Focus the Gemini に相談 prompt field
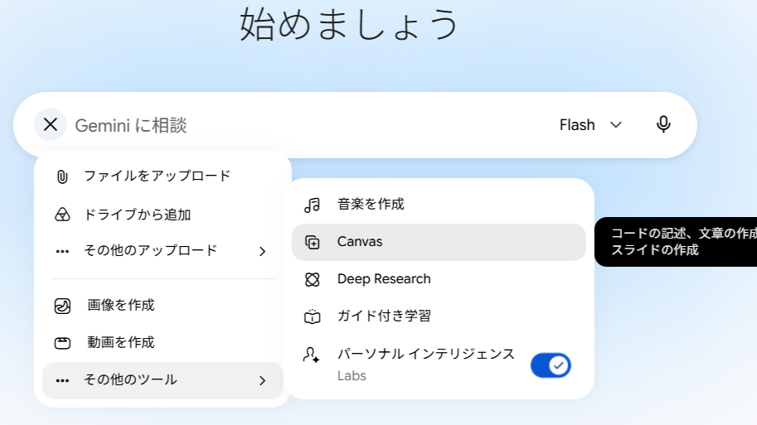The image size is (757, 425). [x=309, y=125]
